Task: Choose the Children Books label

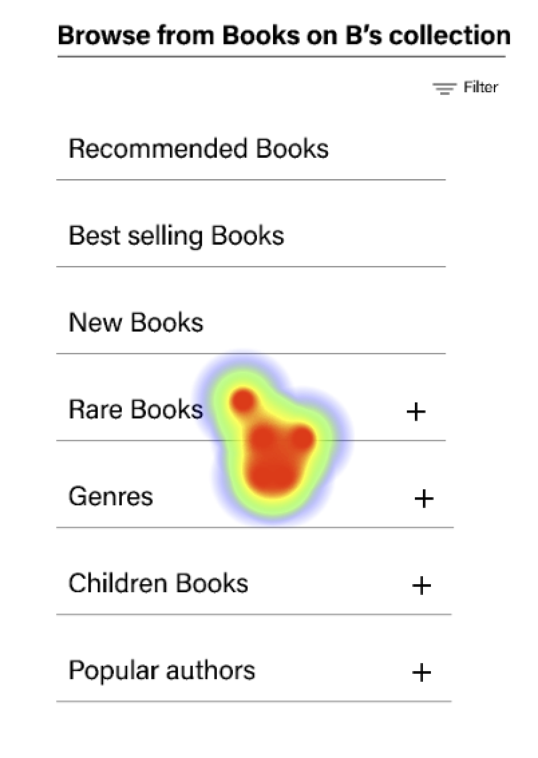Action: [x=158, y=584]
